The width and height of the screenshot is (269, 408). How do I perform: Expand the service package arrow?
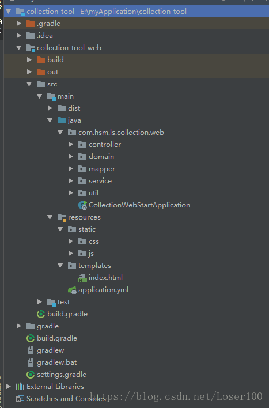click(x=70, y=180)
